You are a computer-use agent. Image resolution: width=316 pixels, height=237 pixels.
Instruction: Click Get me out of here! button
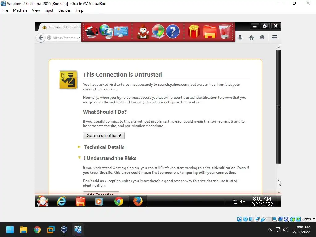coord(104,135)
